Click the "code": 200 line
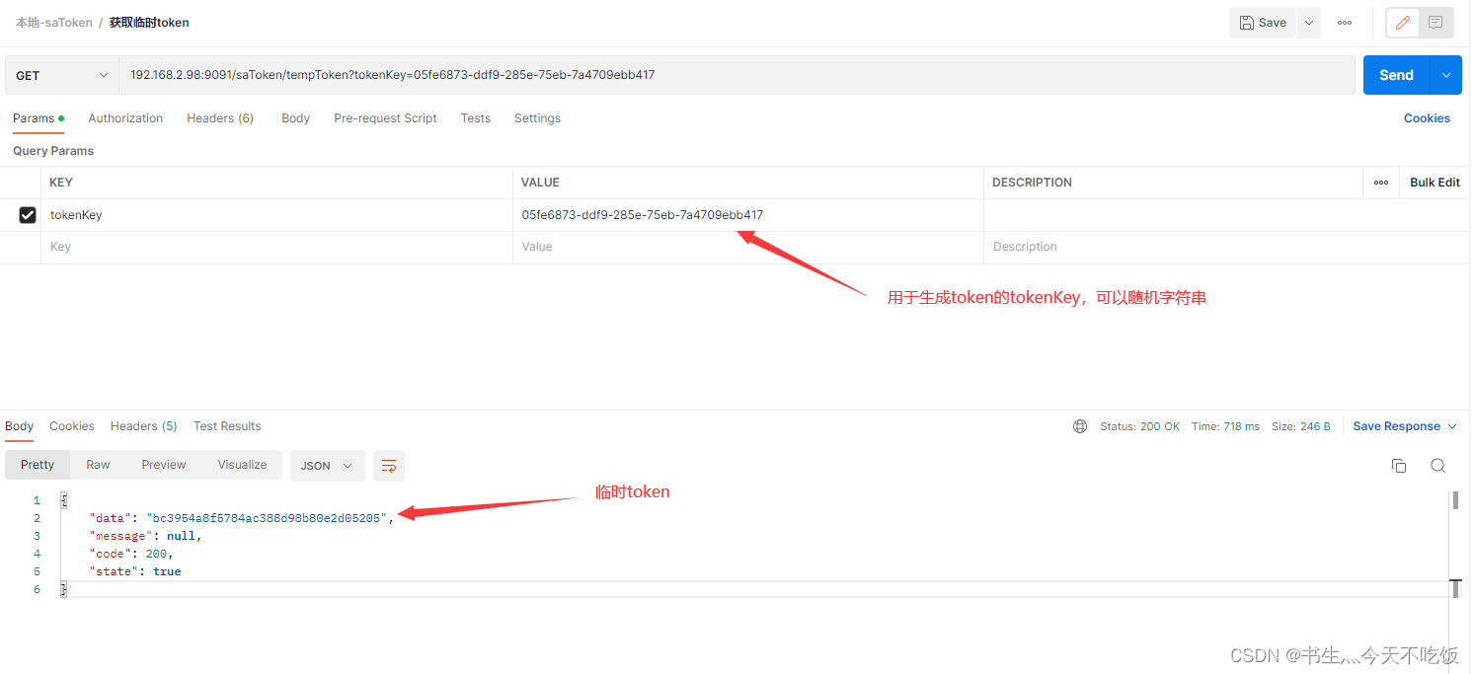 click(131, 554)
